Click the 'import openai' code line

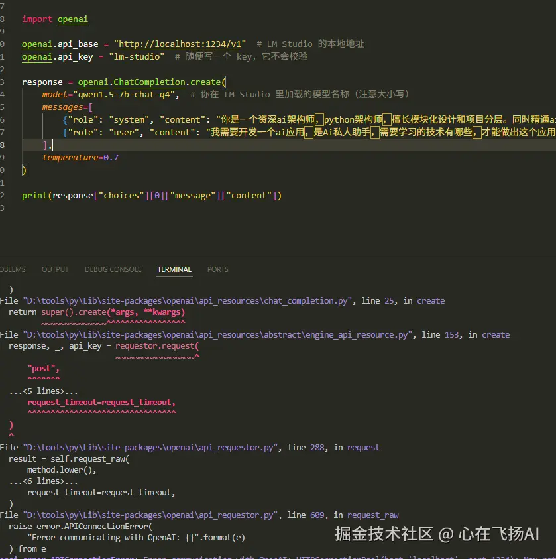click(55, 19)
